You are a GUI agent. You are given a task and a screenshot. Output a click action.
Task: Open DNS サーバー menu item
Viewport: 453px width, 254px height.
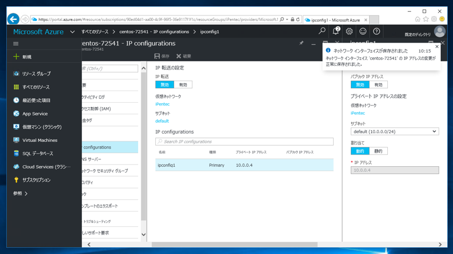click(110, 159)
